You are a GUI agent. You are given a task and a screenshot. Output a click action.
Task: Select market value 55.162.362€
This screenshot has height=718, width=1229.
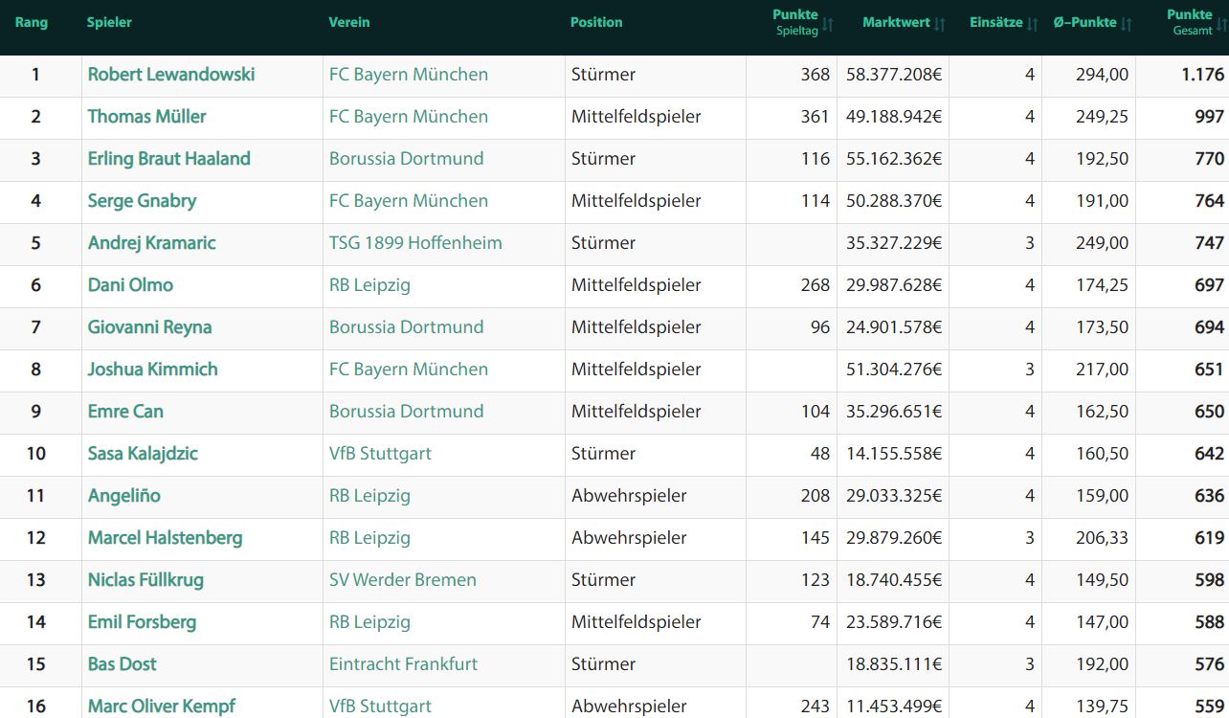894,159
